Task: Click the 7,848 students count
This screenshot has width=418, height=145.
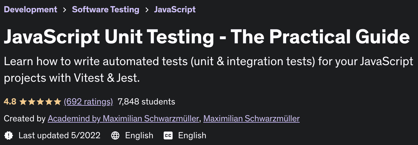Action: [x=146, y=102]
